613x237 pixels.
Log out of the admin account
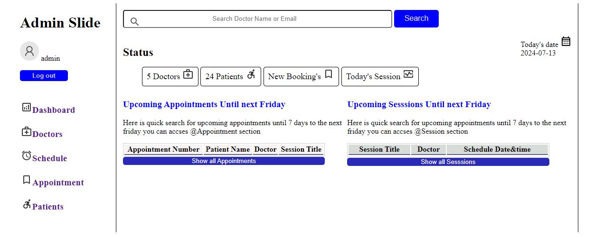[x=44, y=76]
